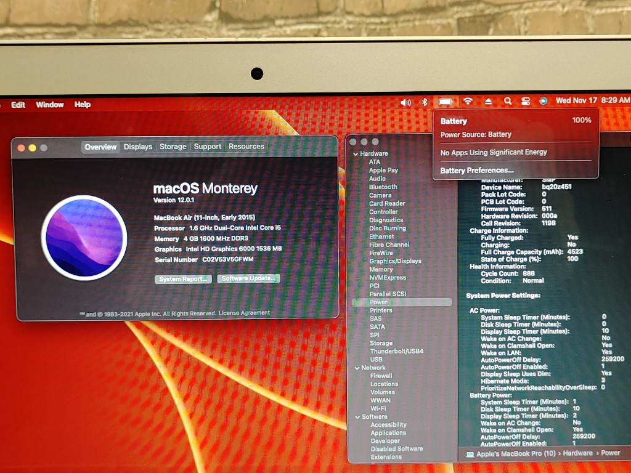Select Fibre Channel in sidebar
The image size is (631, 473).
[389, 245]
